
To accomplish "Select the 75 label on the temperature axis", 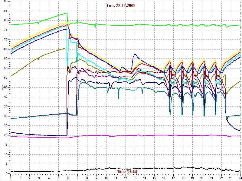I will click(5, 30).
